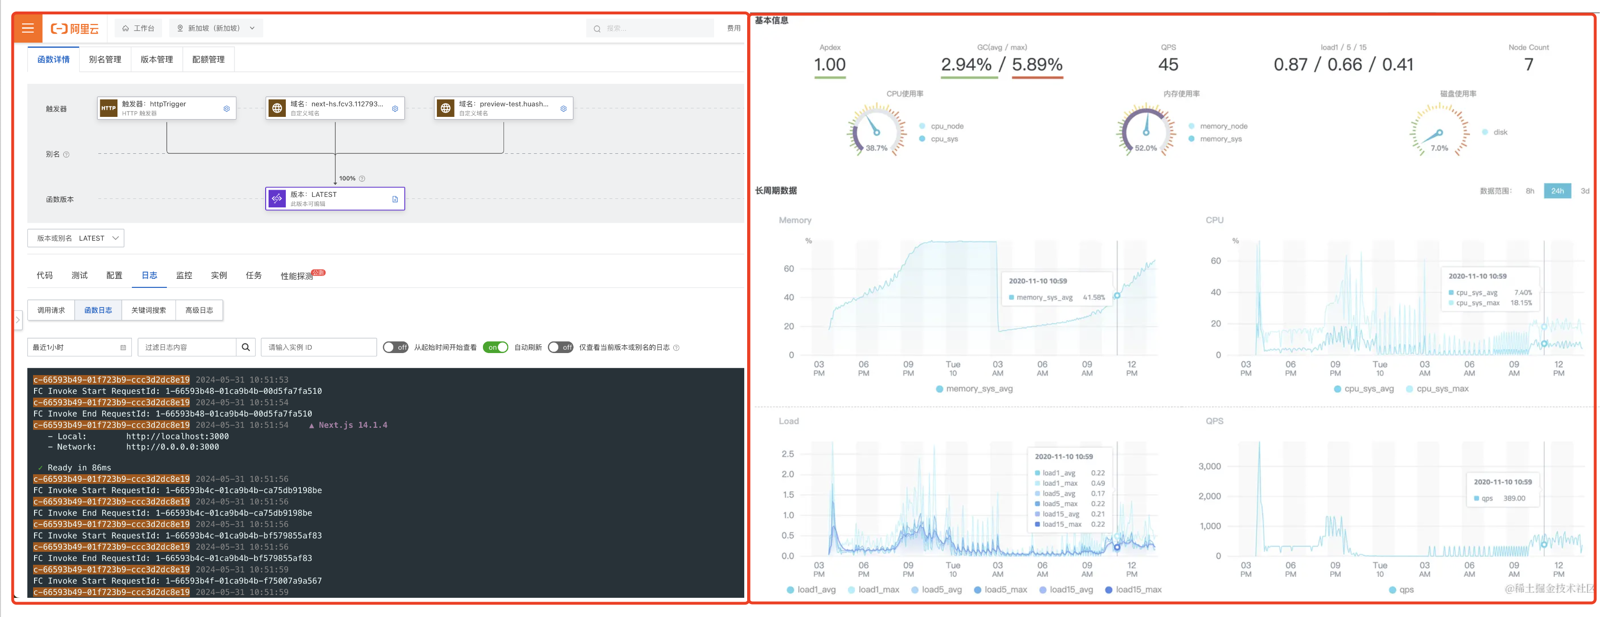Screen dimensions: 1618x617
Task: Select the 8h data range button
Action: pos(1530,191)
